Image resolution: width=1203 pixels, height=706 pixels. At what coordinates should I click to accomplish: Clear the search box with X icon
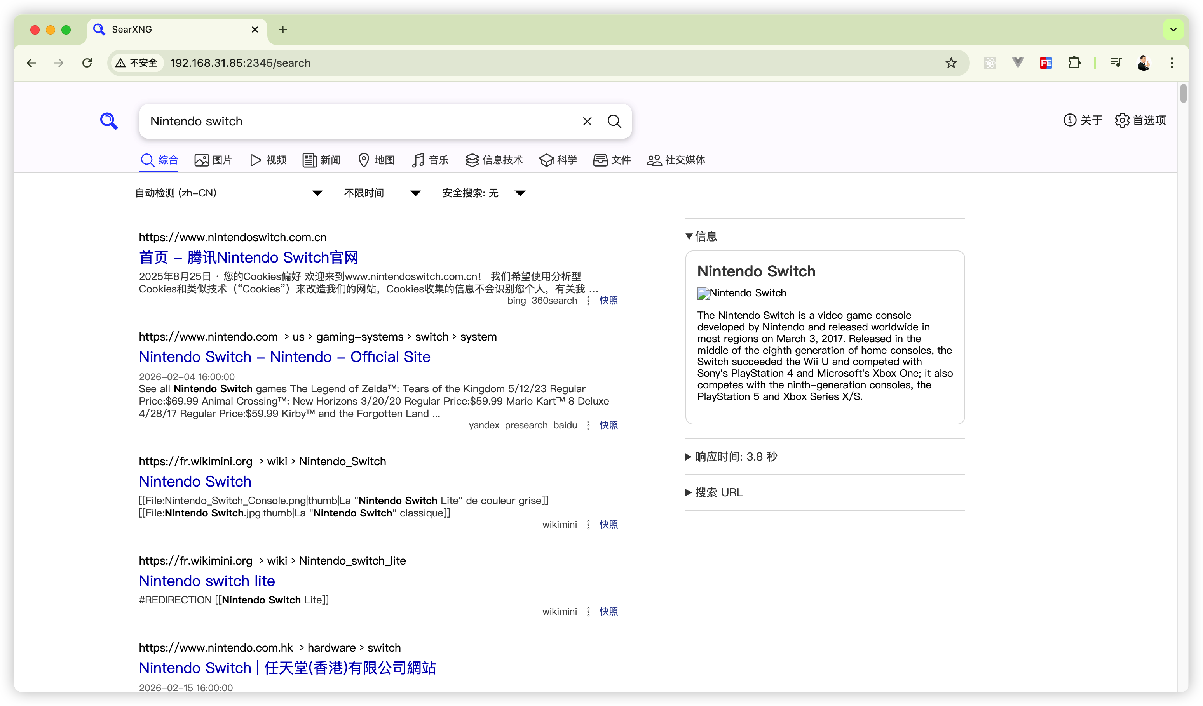coord(587,122)
